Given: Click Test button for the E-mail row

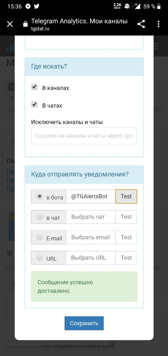Looking at the screenshot, I should point(126,237).
